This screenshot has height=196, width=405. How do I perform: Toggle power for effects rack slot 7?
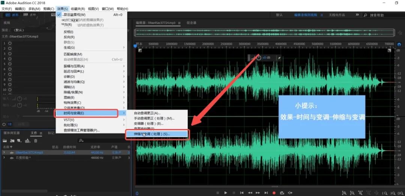pos(10,74)
